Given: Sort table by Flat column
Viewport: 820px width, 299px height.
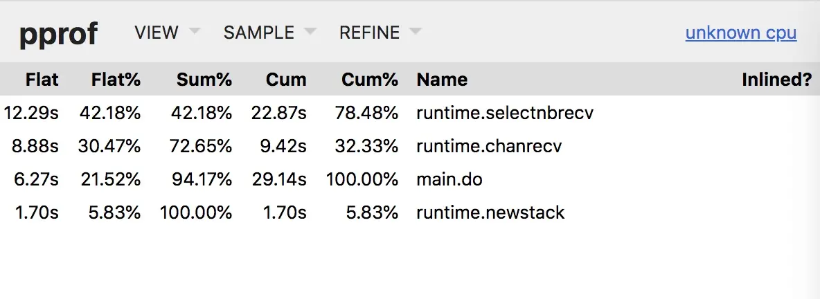Looking at the screenshot, I should click(x=42, y=80).
